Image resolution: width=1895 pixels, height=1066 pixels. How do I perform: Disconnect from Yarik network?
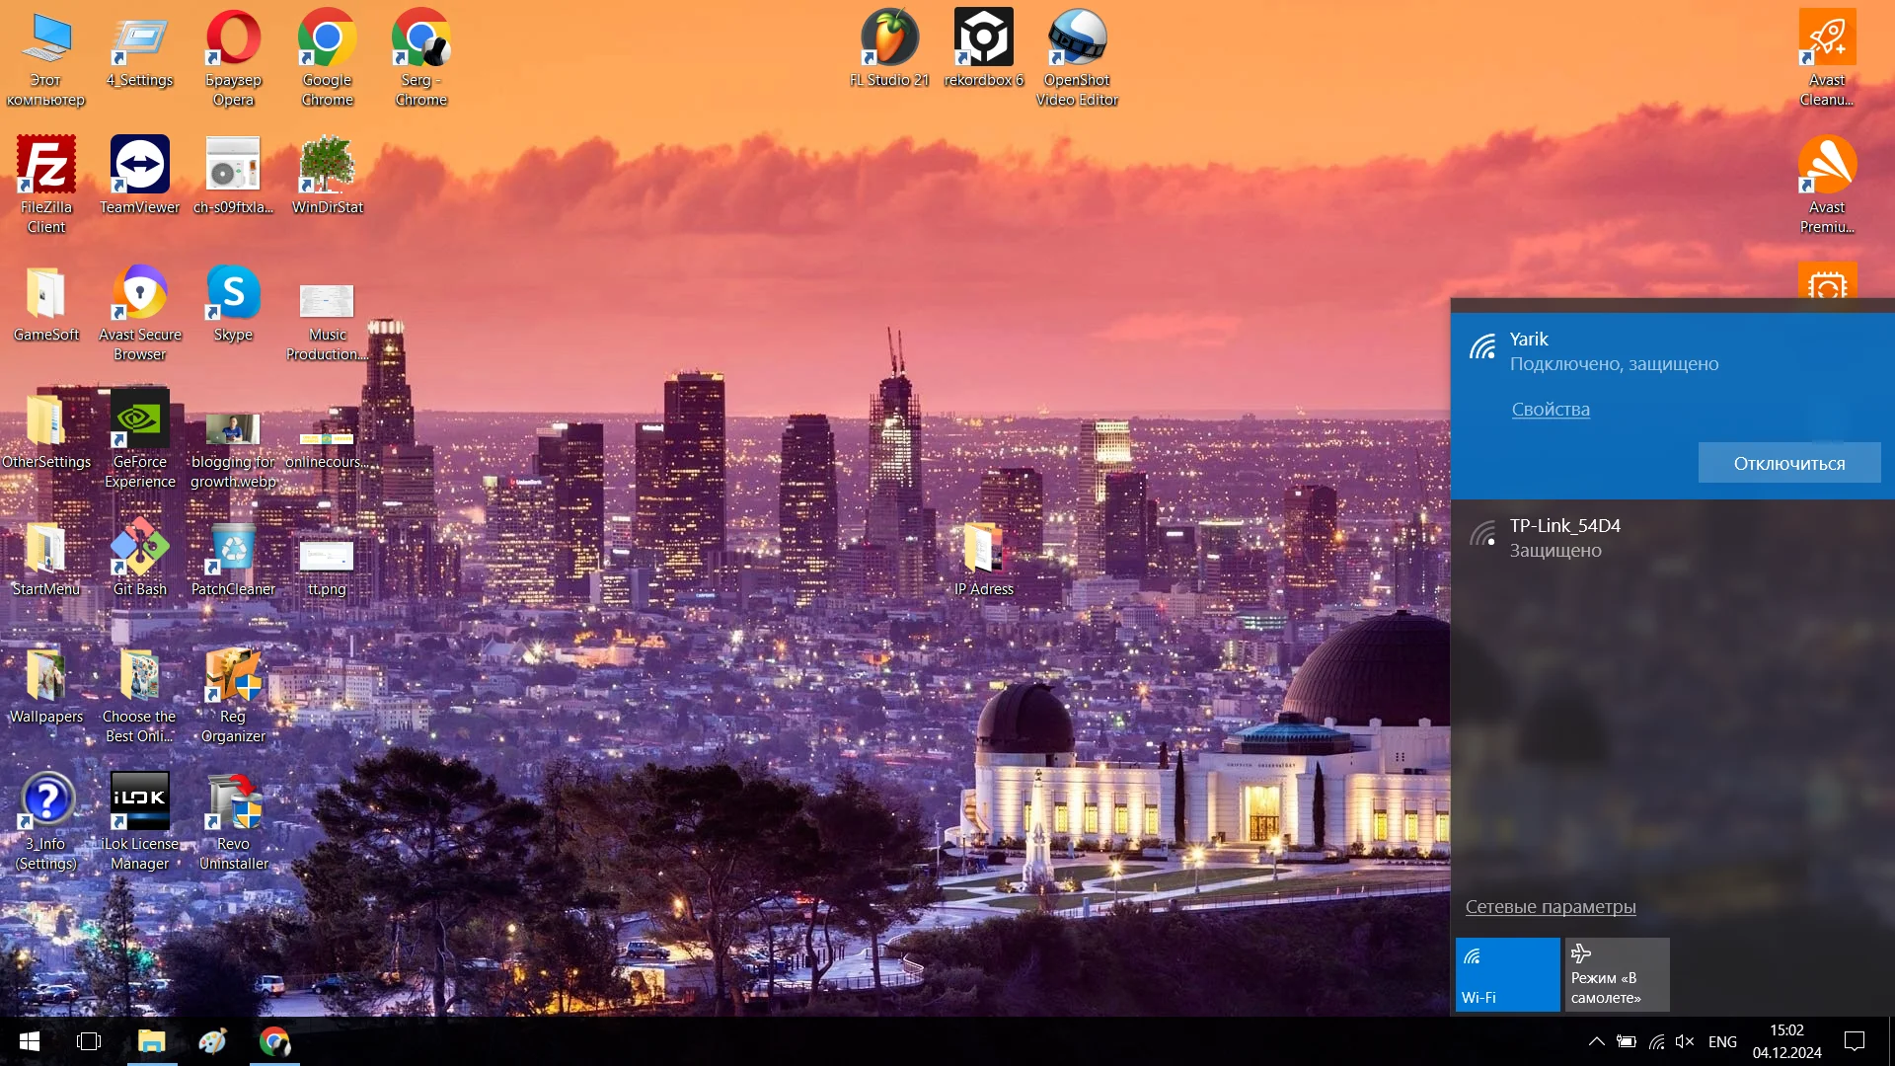[1789, 463]
